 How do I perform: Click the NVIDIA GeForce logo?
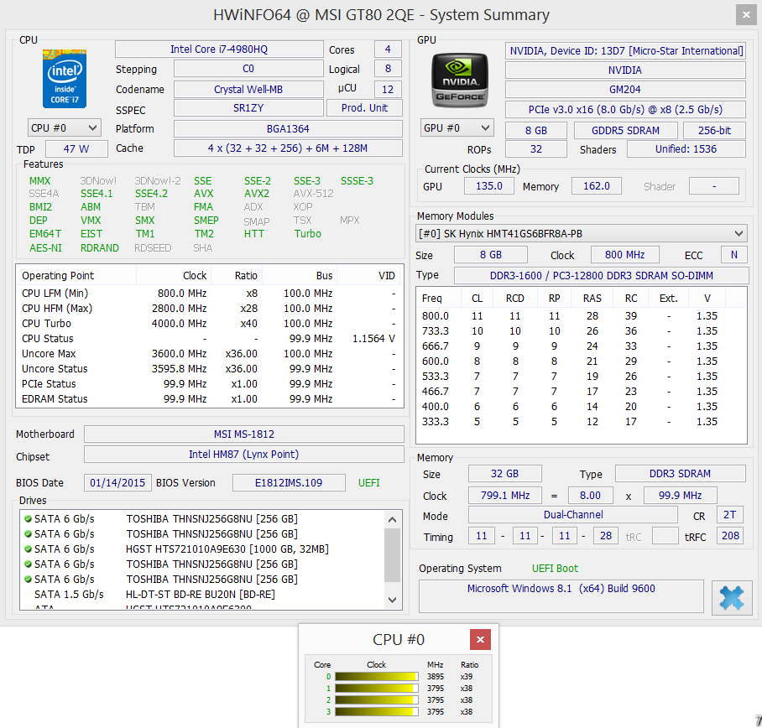coord(460,81)
